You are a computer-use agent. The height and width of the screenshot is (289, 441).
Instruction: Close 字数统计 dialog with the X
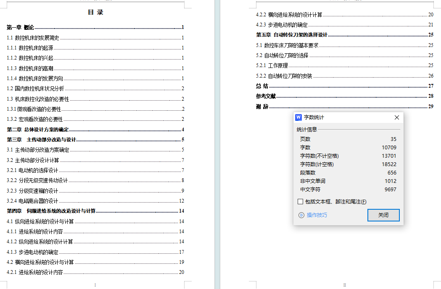pos(396,117)
